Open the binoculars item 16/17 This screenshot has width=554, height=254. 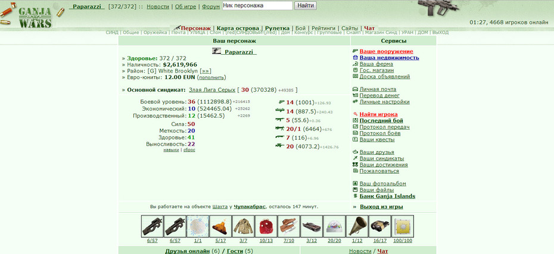(380, 227)
